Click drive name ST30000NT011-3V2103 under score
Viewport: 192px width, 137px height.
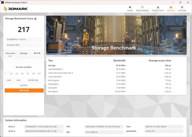(24, 40)
